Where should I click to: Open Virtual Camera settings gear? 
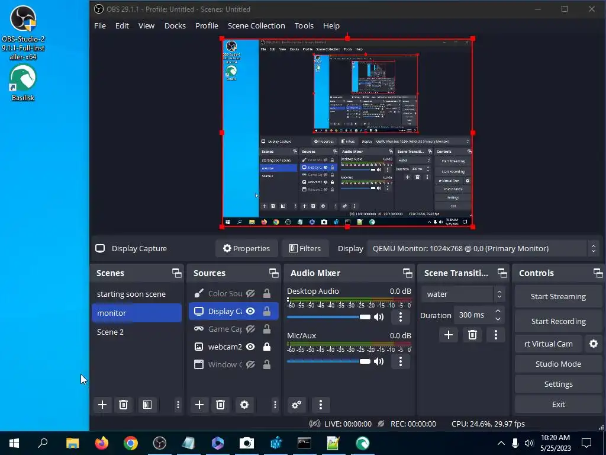593,344
